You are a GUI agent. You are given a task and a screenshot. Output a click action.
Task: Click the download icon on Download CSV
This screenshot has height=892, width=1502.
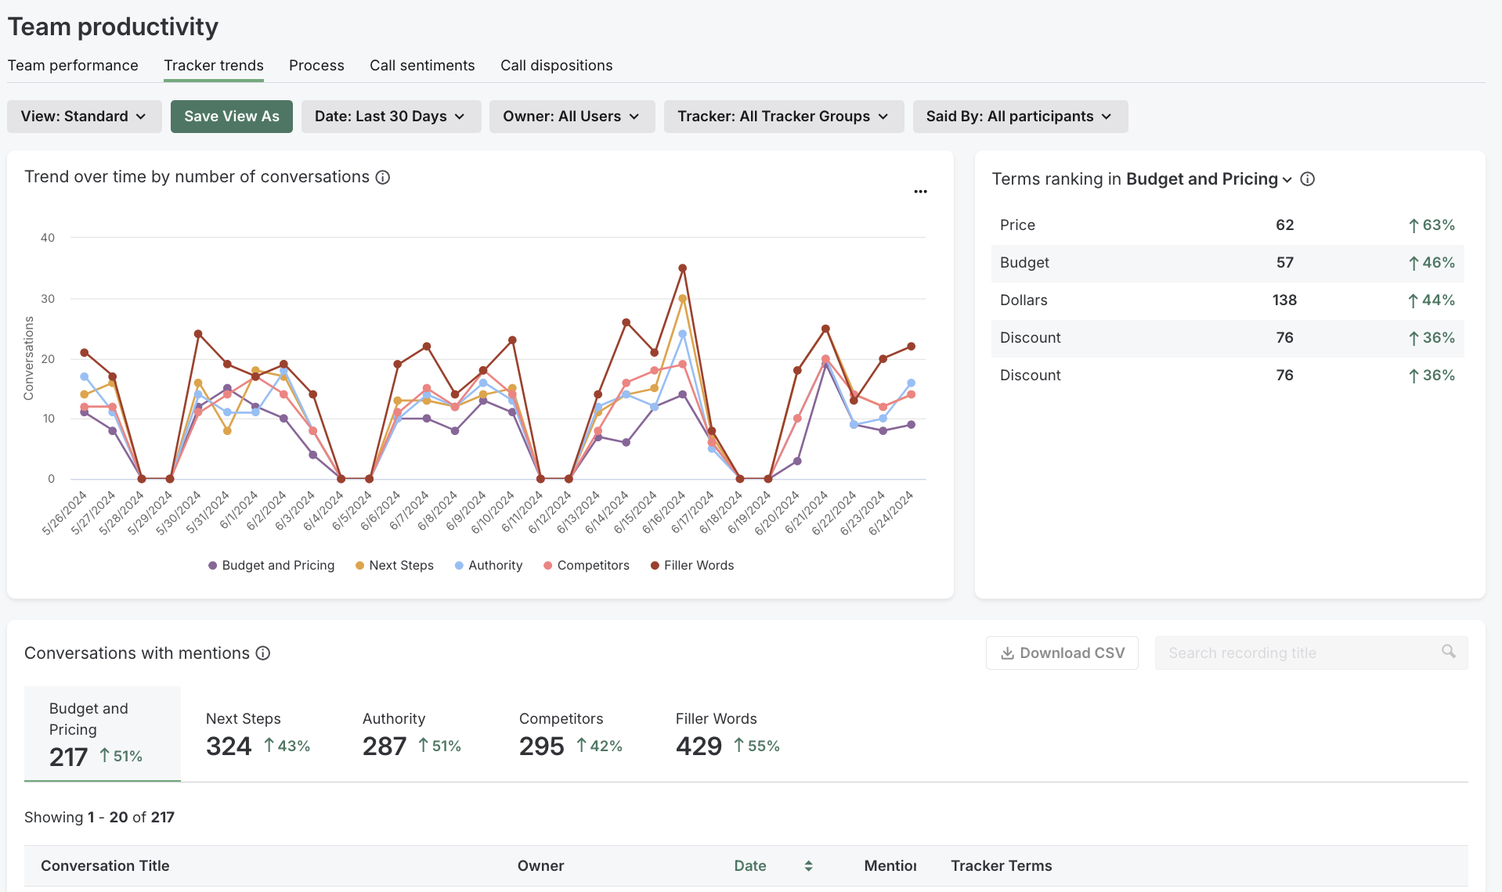[x=1006, y=653]
